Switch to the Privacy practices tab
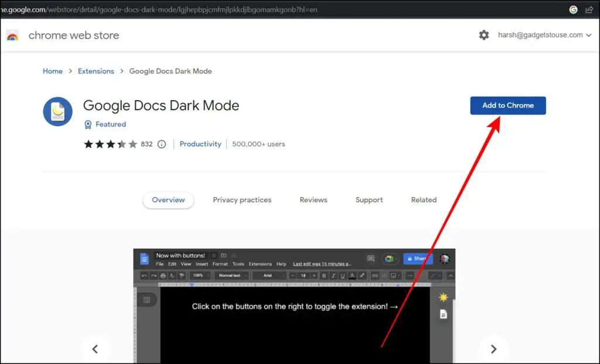The width and height of the screenshot is (600, 364). (242, 200)
